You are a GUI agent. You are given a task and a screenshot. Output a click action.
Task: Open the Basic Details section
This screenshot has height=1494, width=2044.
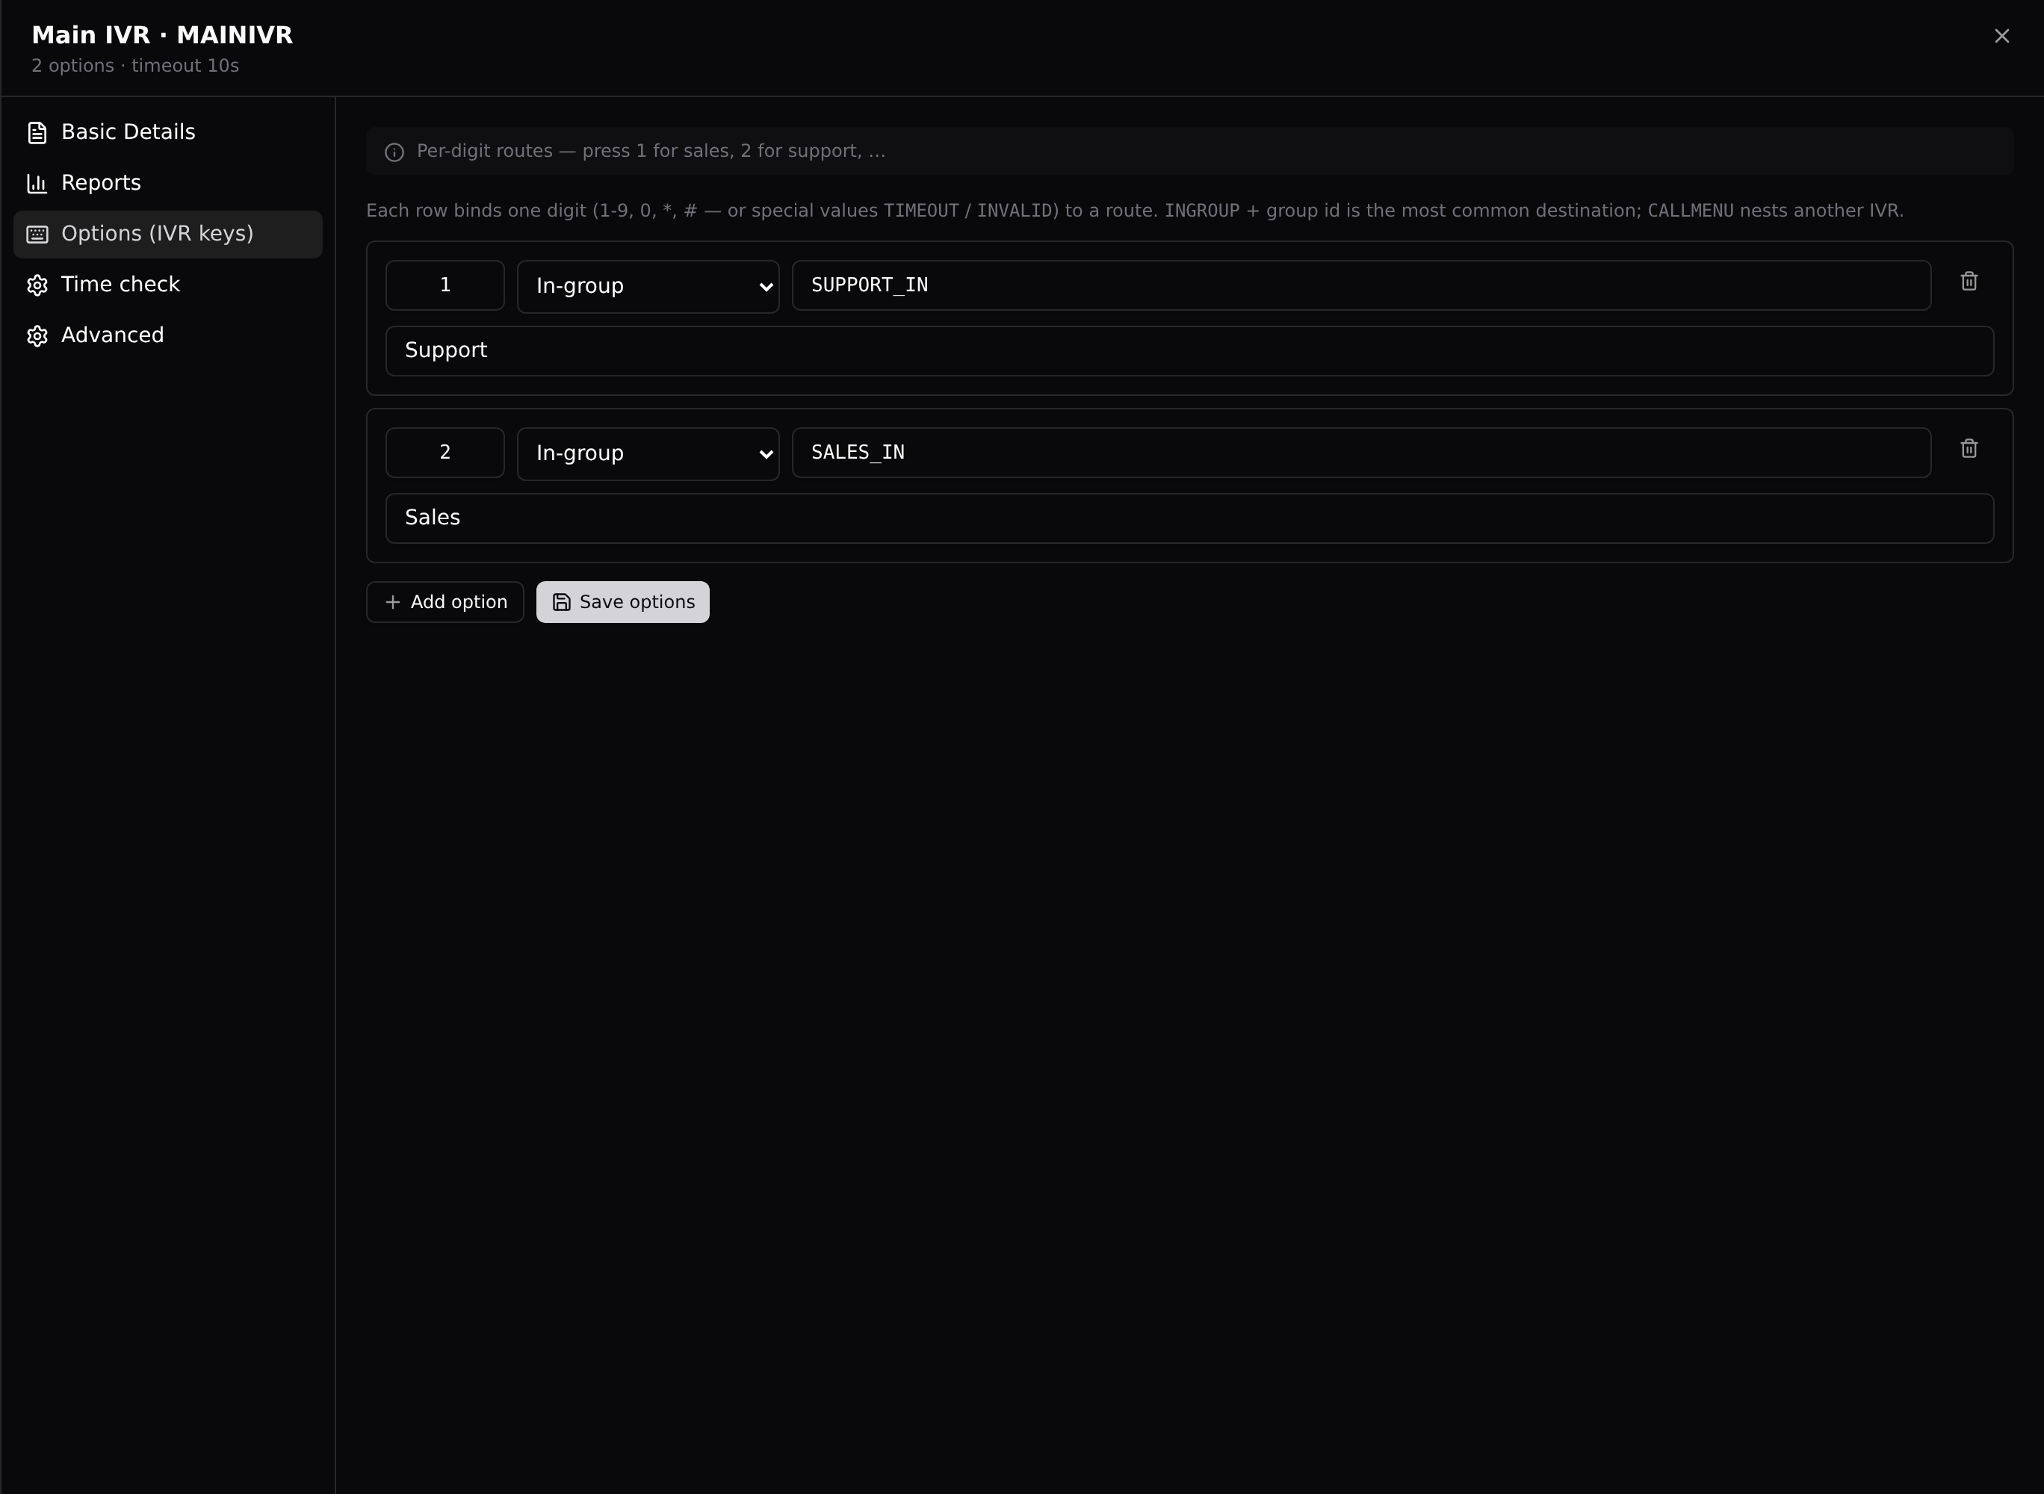coord(167,132)
